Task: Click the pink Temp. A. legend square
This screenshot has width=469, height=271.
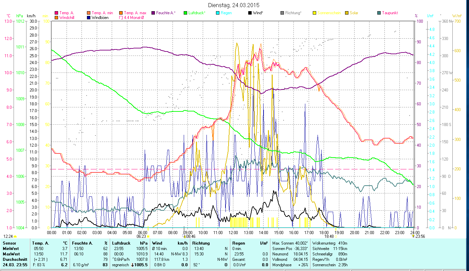Action: pyautogui.click(x=56, y=13)
